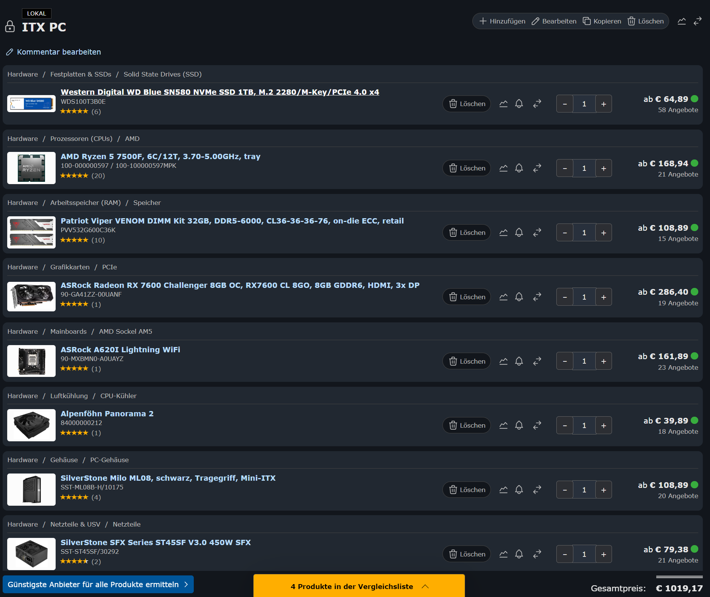Open Netzteile & USV breadcrumb category
The height and width of the screenshot is (597, 710).
[75, 524]
